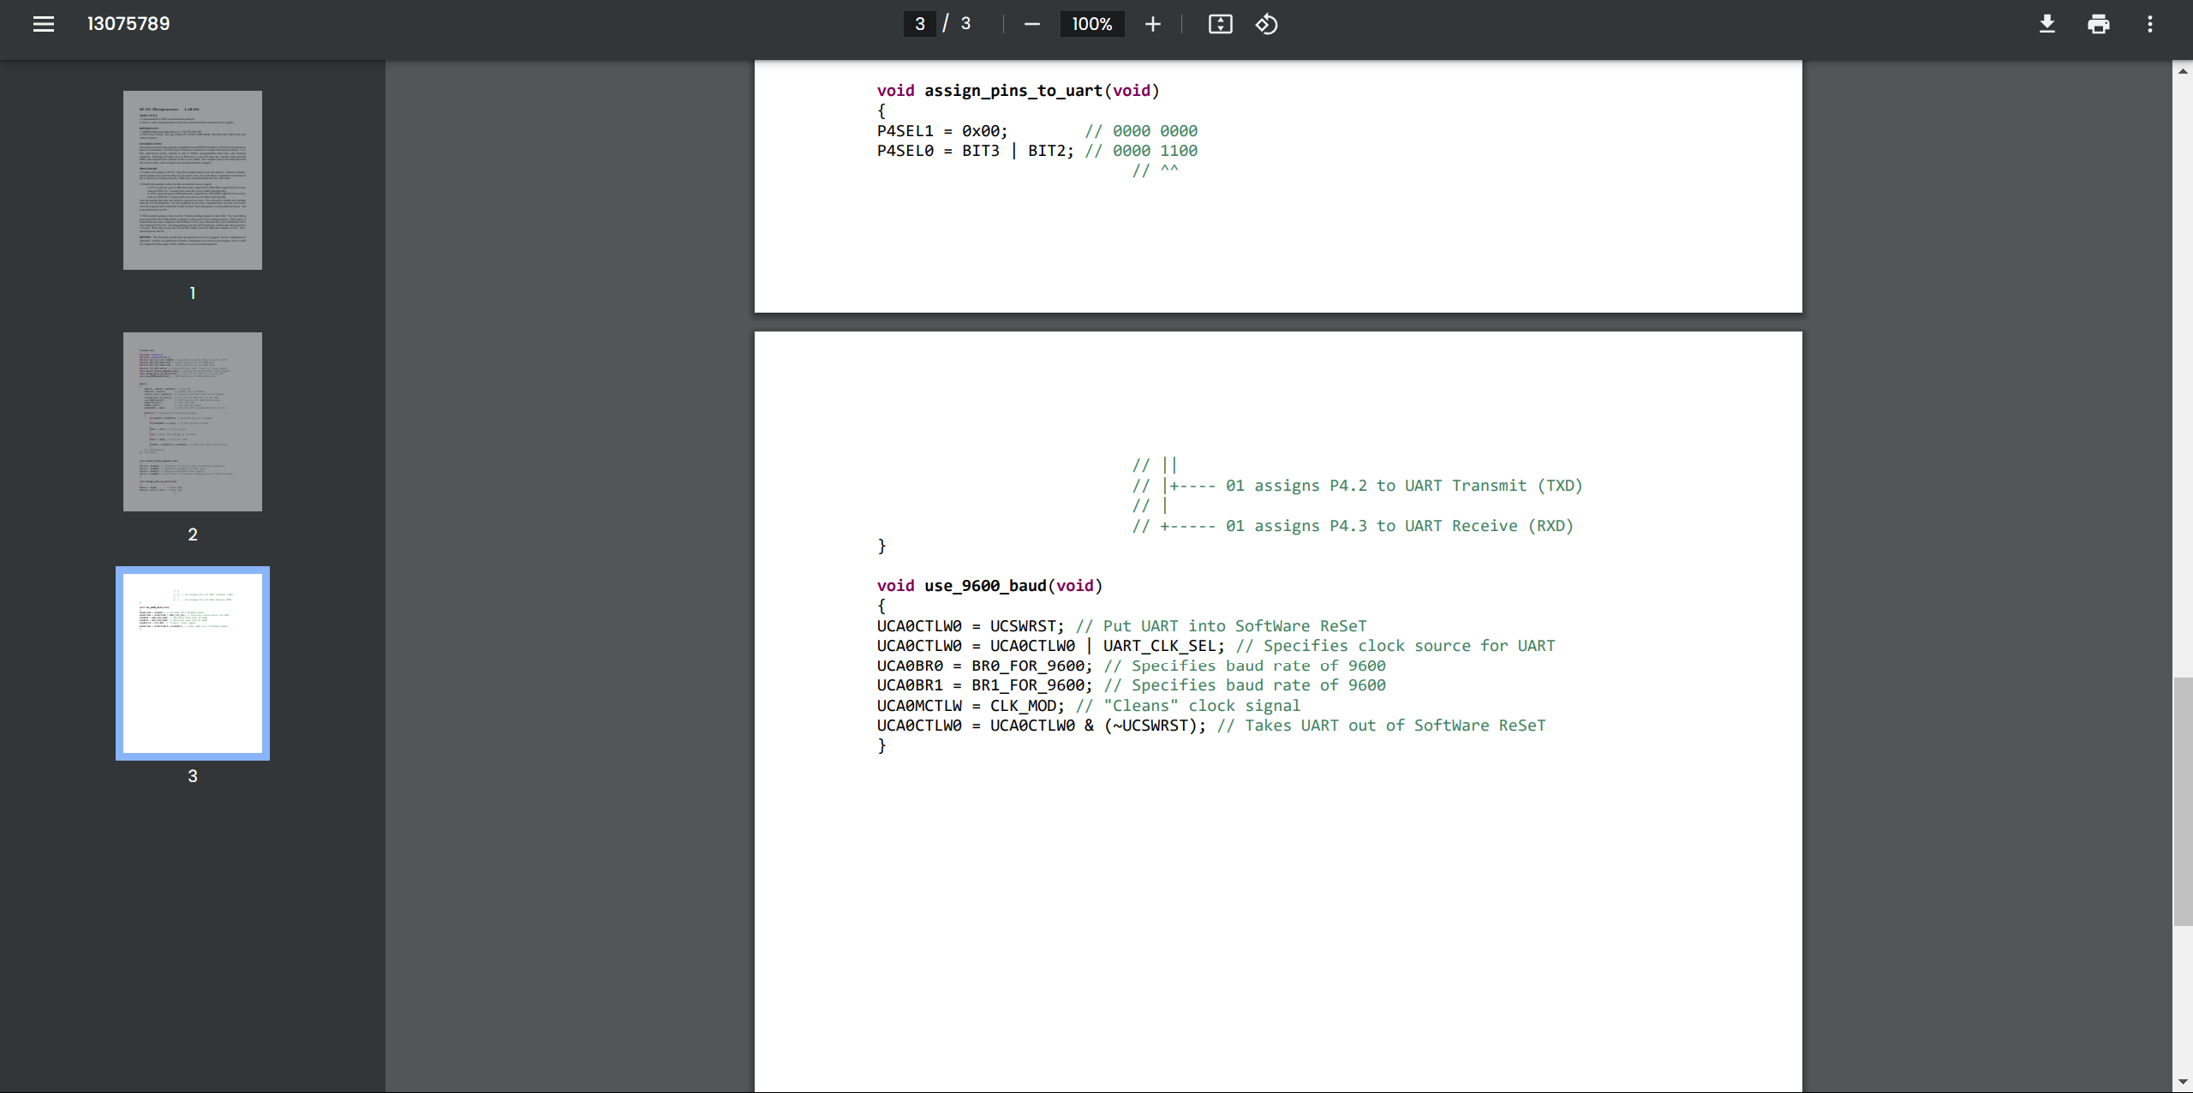Click comment 'Specifies clock source for UART'
The width and height of the screenshot is (2193, 1093).
pos(1409,646)
